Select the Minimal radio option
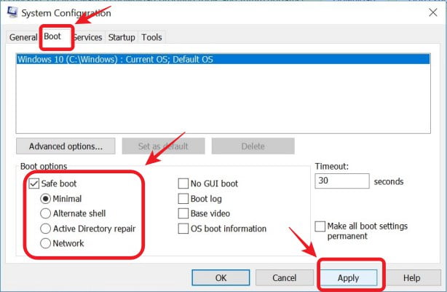This screenshot has width=447, height=292. [47, 198]
